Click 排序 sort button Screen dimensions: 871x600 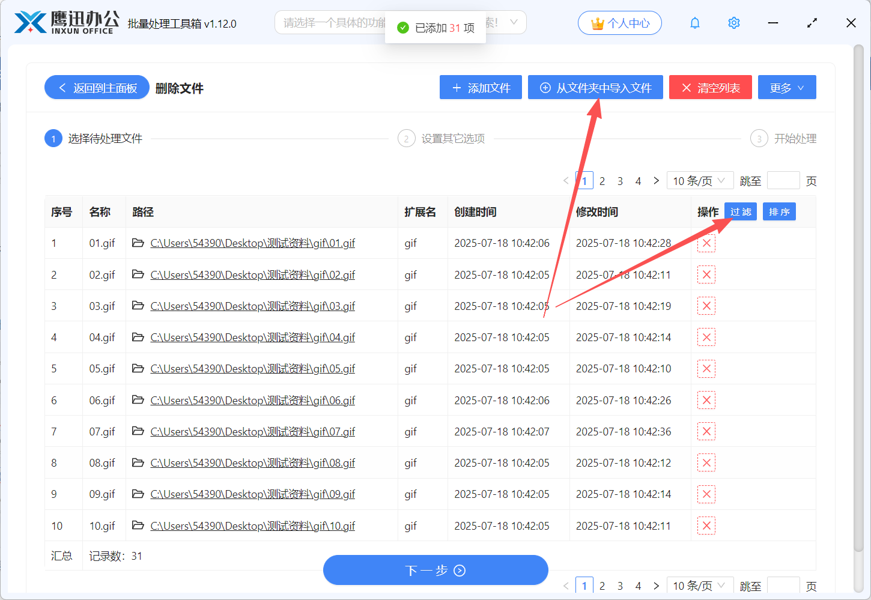click(779, 211)
